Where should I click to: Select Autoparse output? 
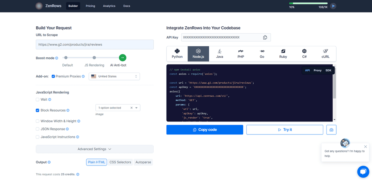pos(143,162)
